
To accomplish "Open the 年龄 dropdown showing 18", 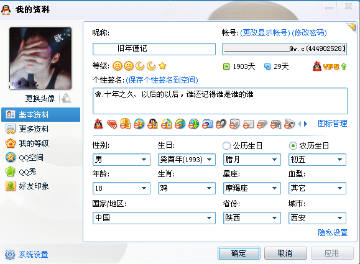I will click(x=121, y=188).
